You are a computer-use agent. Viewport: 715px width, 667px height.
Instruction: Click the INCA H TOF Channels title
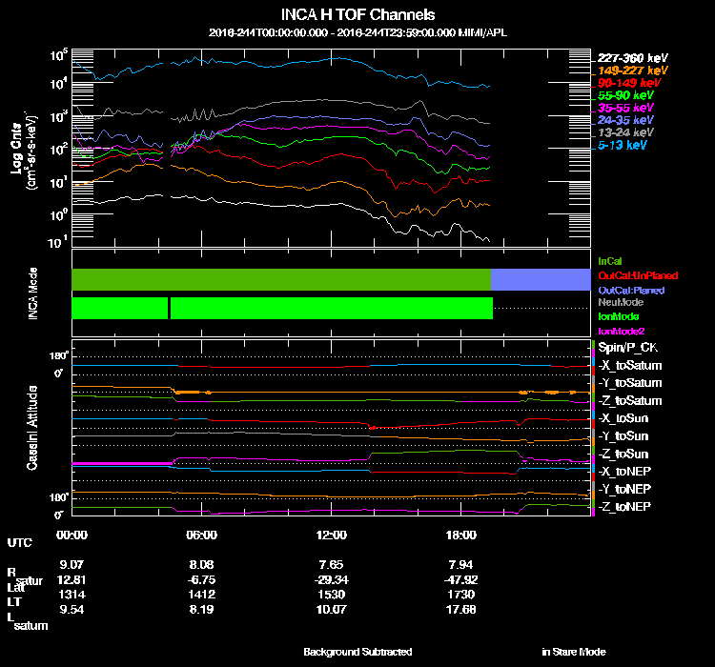click(x=357, y=14)
